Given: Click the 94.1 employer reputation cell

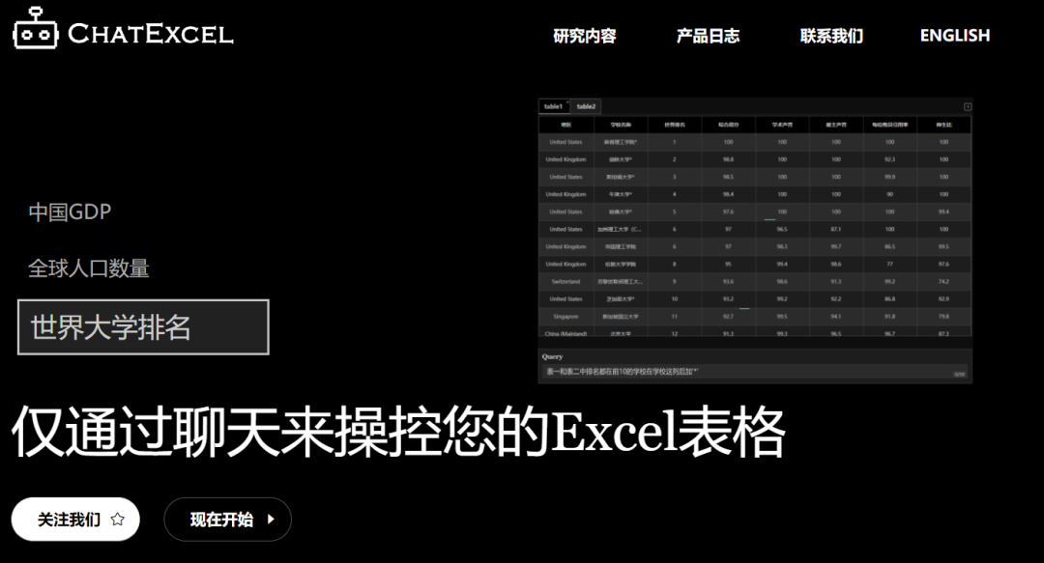Looking at the screenshot, I should coord(836,316).
